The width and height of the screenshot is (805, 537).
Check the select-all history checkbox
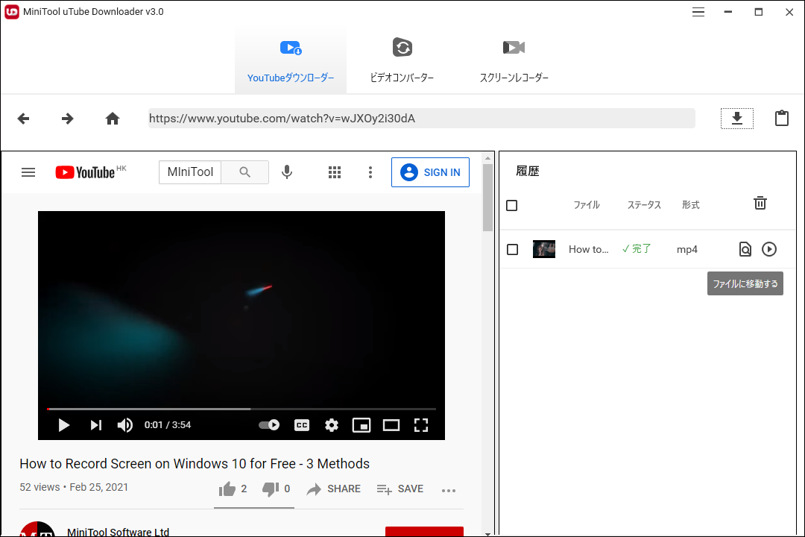512,206
